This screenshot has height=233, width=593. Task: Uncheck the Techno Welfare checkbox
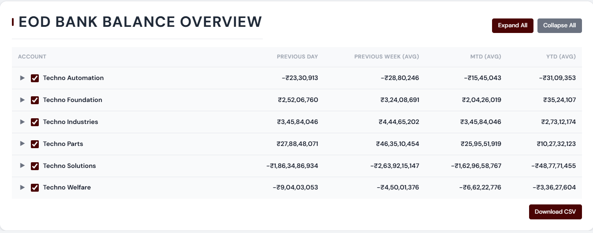click(35, 188)
